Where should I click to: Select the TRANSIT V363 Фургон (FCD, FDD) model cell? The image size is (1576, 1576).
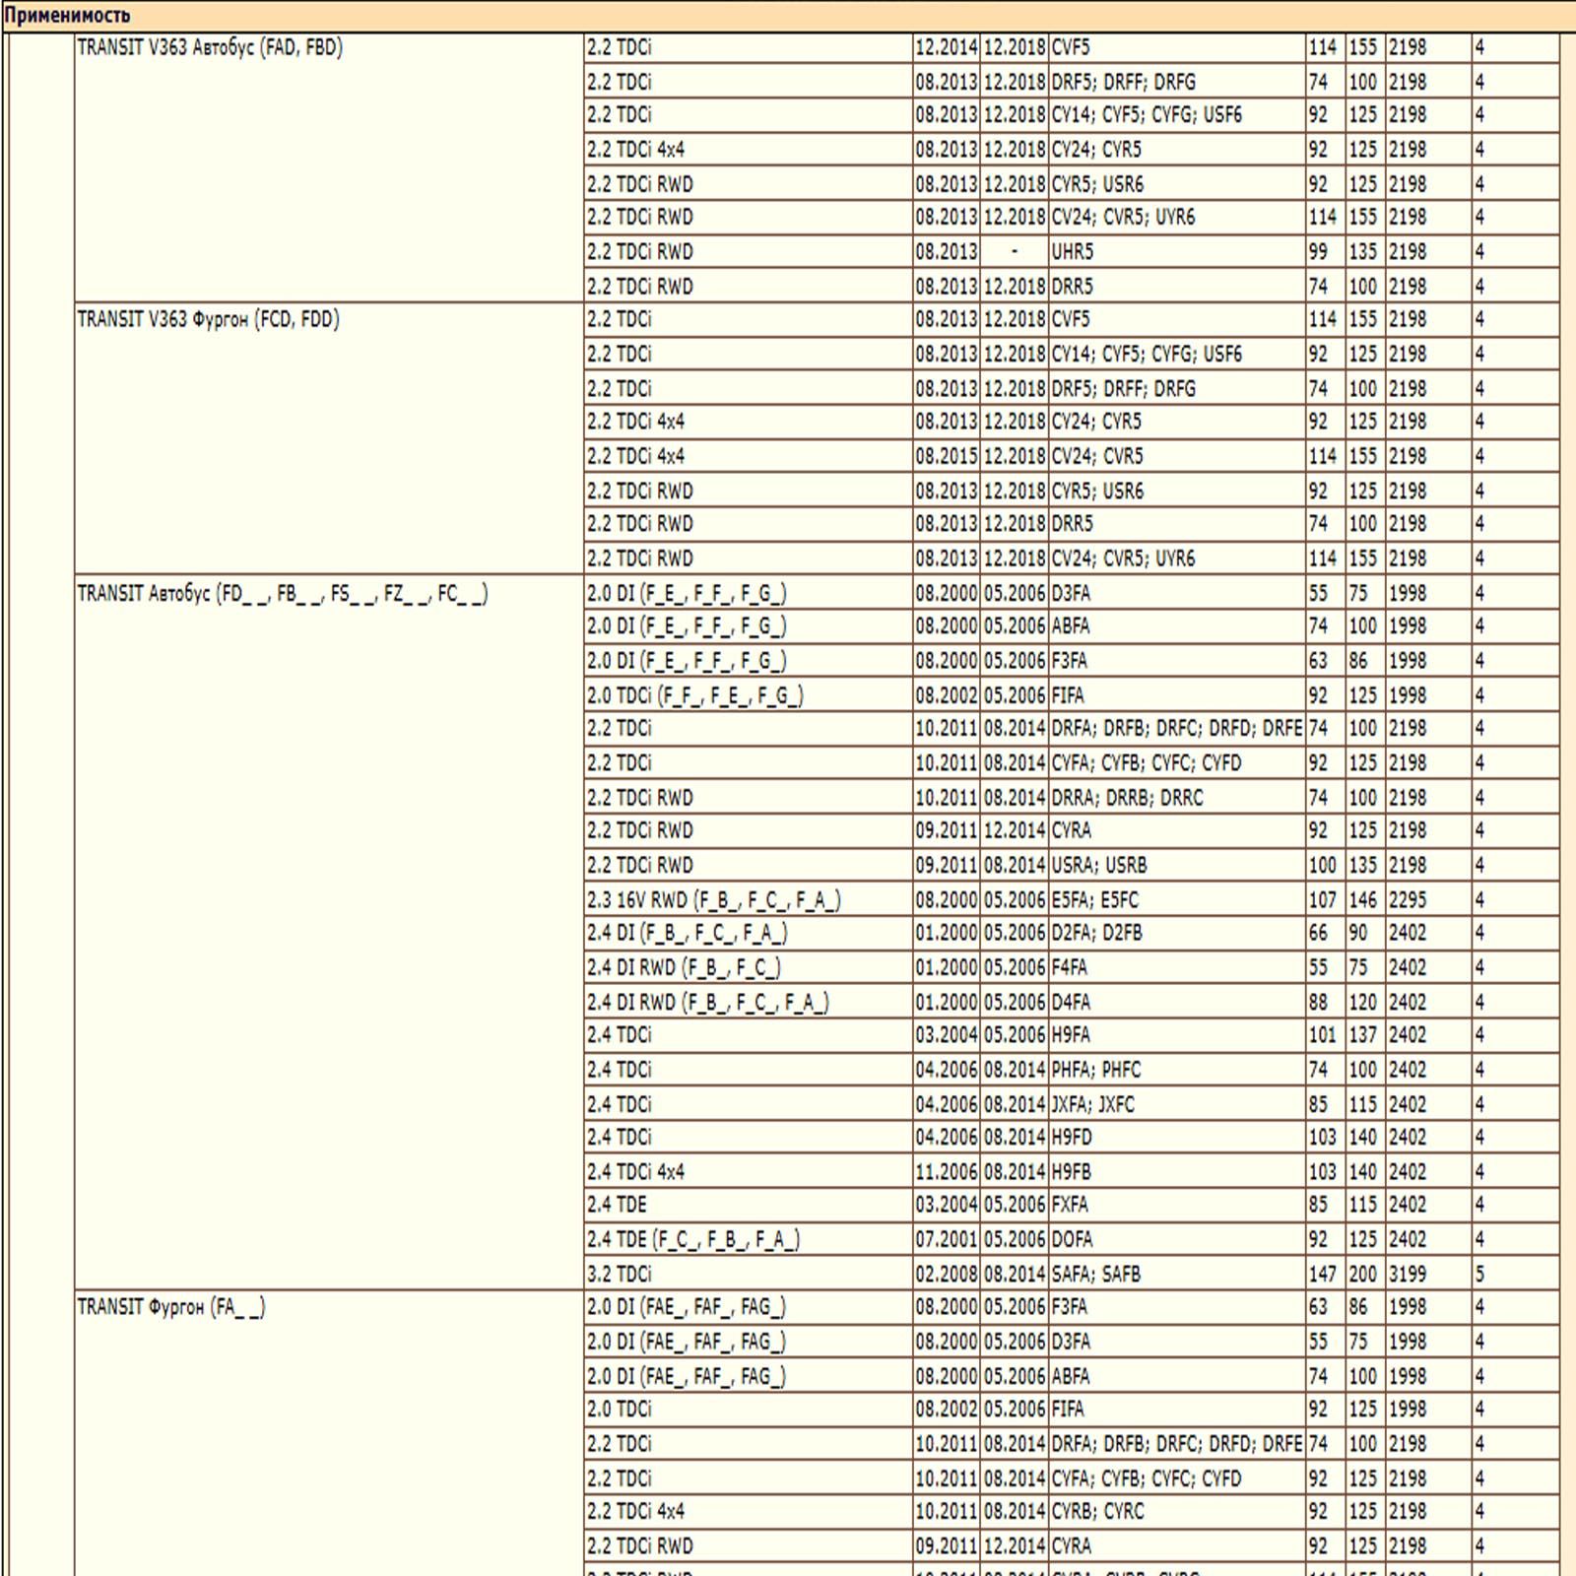[208, 319]
